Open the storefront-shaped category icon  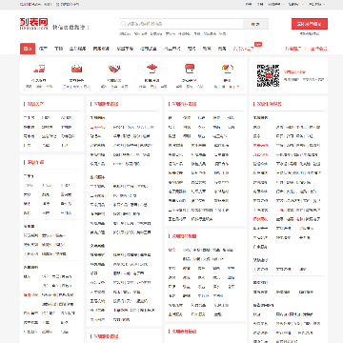[190, 69]
